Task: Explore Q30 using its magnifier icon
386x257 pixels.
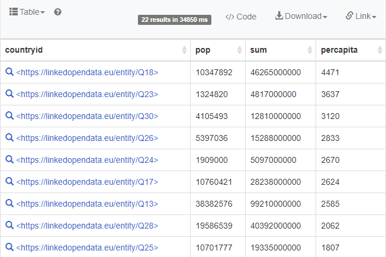Action: pyautogui.click(x=9, y=116)
